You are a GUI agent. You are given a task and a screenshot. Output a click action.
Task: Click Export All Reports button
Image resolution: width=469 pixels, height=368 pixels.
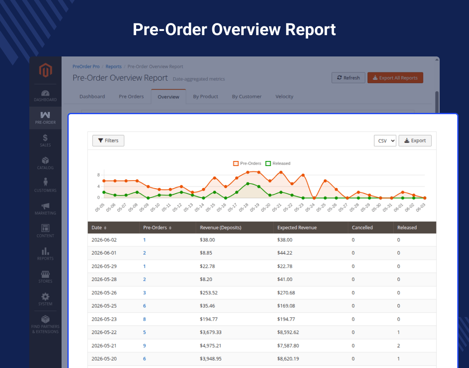[395, 78]
